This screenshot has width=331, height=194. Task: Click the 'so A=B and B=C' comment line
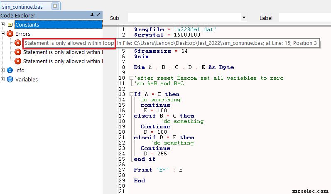[159, 83]
